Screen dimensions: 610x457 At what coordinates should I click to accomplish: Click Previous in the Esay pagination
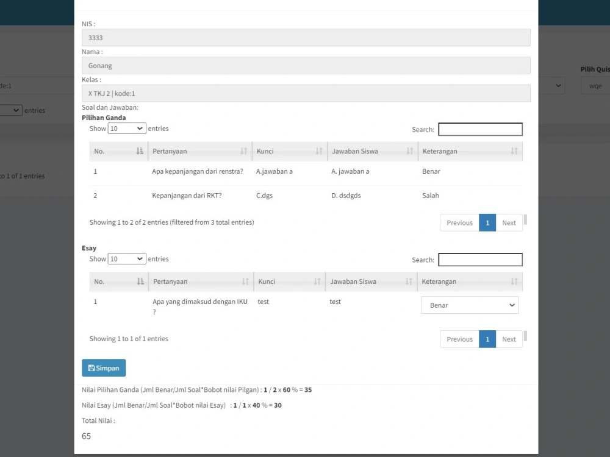tap(459, 339)
